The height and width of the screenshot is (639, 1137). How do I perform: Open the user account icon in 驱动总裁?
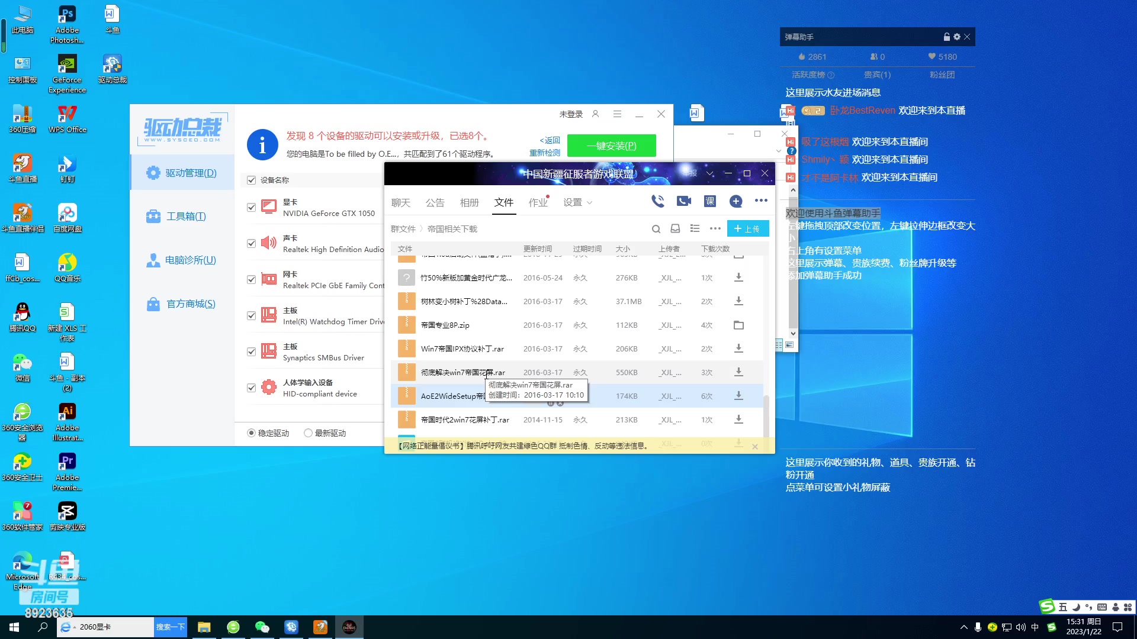point(596,114)
